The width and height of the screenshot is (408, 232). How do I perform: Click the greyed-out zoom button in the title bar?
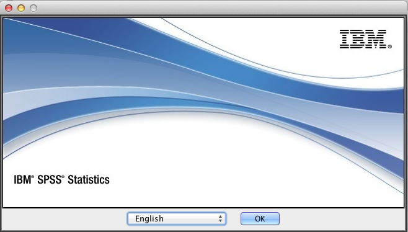[33, 8]
